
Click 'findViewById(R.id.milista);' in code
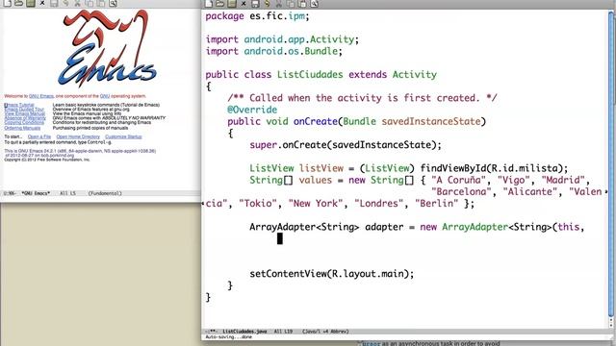494,168
